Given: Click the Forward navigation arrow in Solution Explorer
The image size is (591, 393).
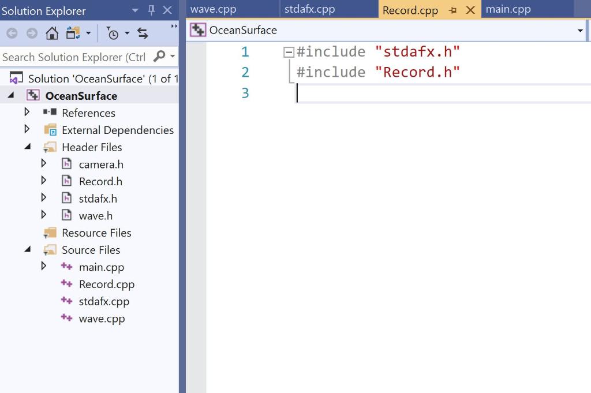Looking at the screenshot, I should [x=32, y=33].
